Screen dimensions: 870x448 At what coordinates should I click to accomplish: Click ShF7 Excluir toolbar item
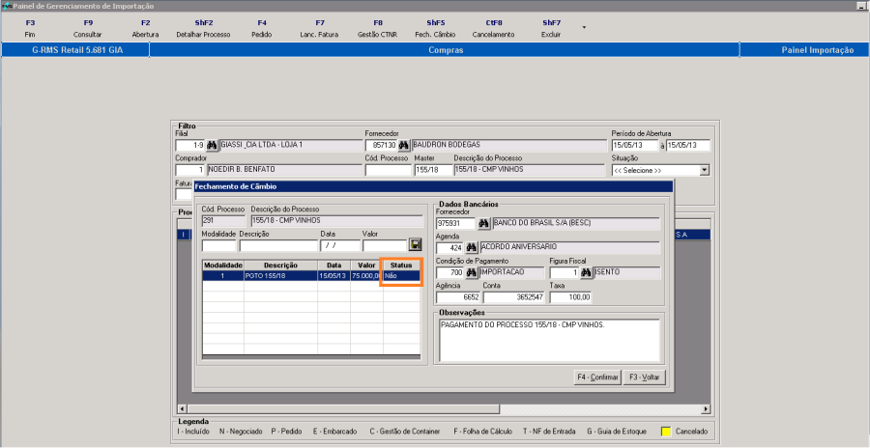coord(551,29)
